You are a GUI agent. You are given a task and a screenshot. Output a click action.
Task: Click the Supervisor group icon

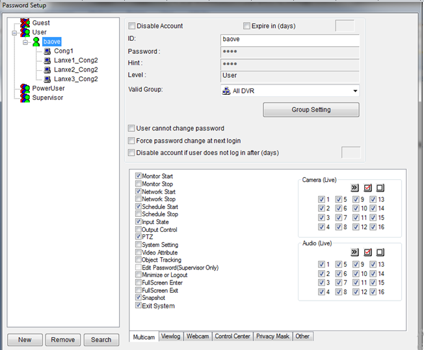pos(25,97)
